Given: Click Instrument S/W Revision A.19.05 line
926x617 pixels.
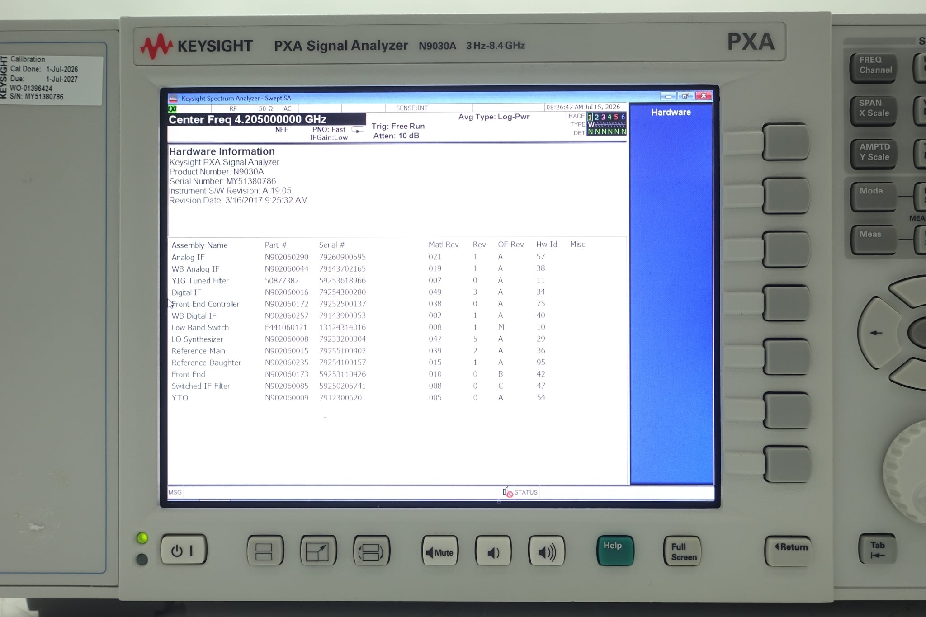Looking at the screenshot, I should click(230, 191).
